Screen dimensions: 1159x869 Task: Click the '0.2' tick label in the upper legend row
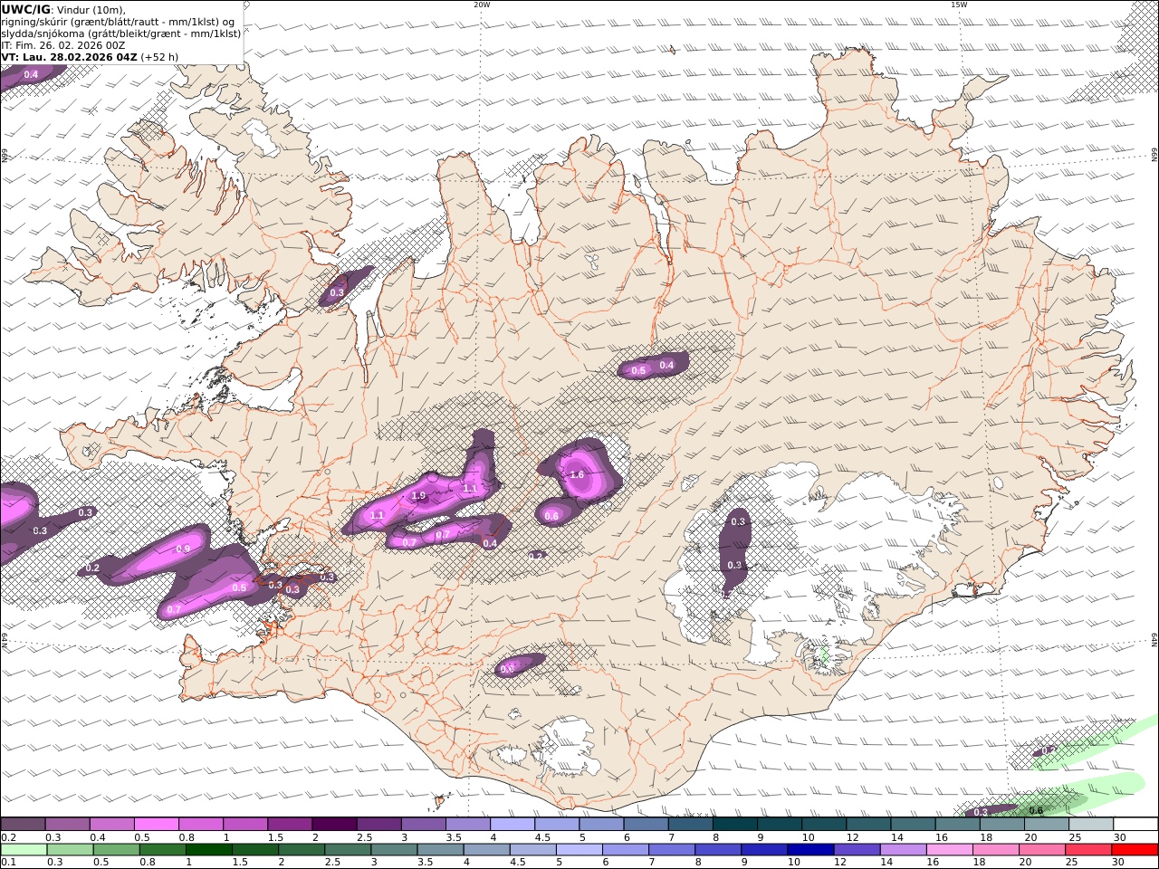coord(7,837)
